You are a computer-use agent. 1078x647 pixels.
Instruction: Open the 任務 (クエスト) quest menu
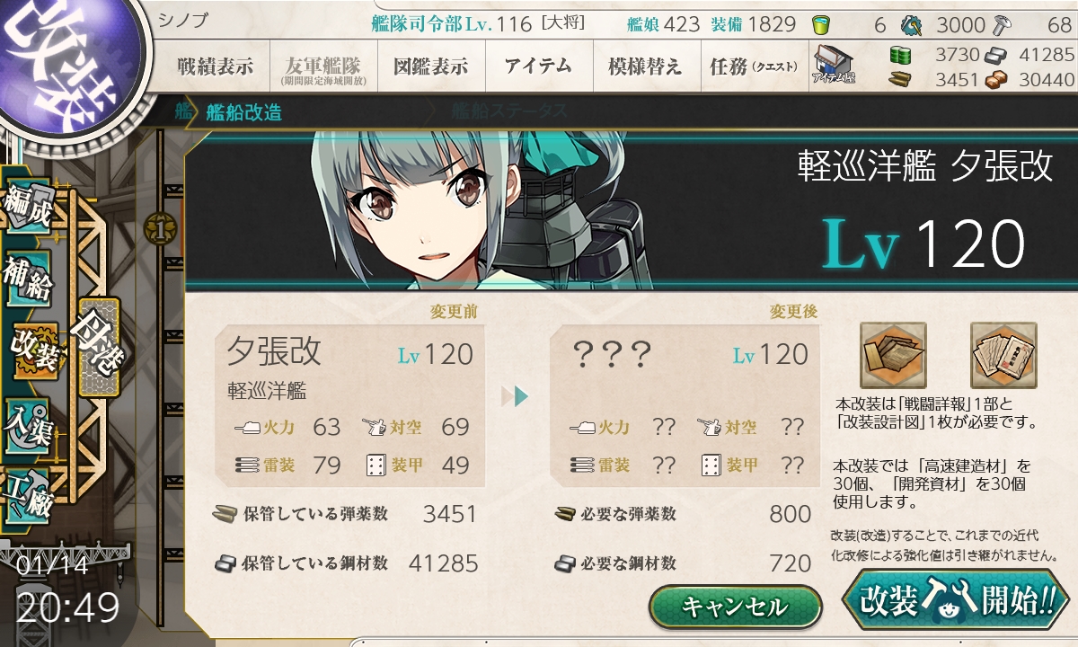(x=754, y=67)
